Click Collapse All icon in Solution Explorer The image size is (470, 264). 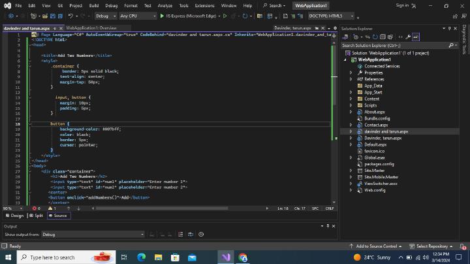(383, 37)
